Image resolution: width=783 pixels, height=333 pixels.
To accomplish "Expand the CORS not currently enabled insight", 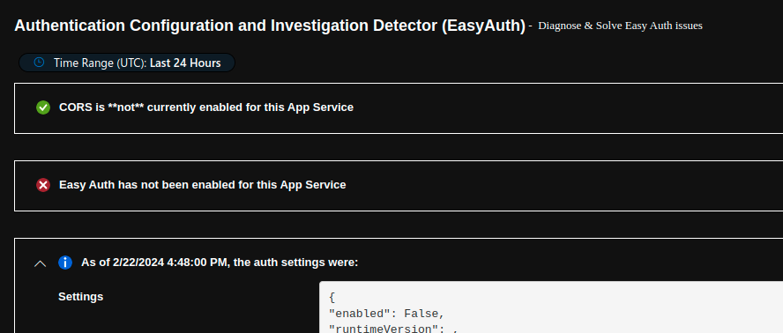I will (x=399, y=107).
